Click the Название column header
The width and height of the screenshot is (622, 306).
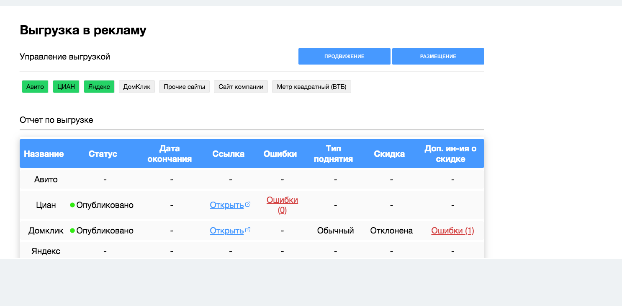click(x=44, y=154)
